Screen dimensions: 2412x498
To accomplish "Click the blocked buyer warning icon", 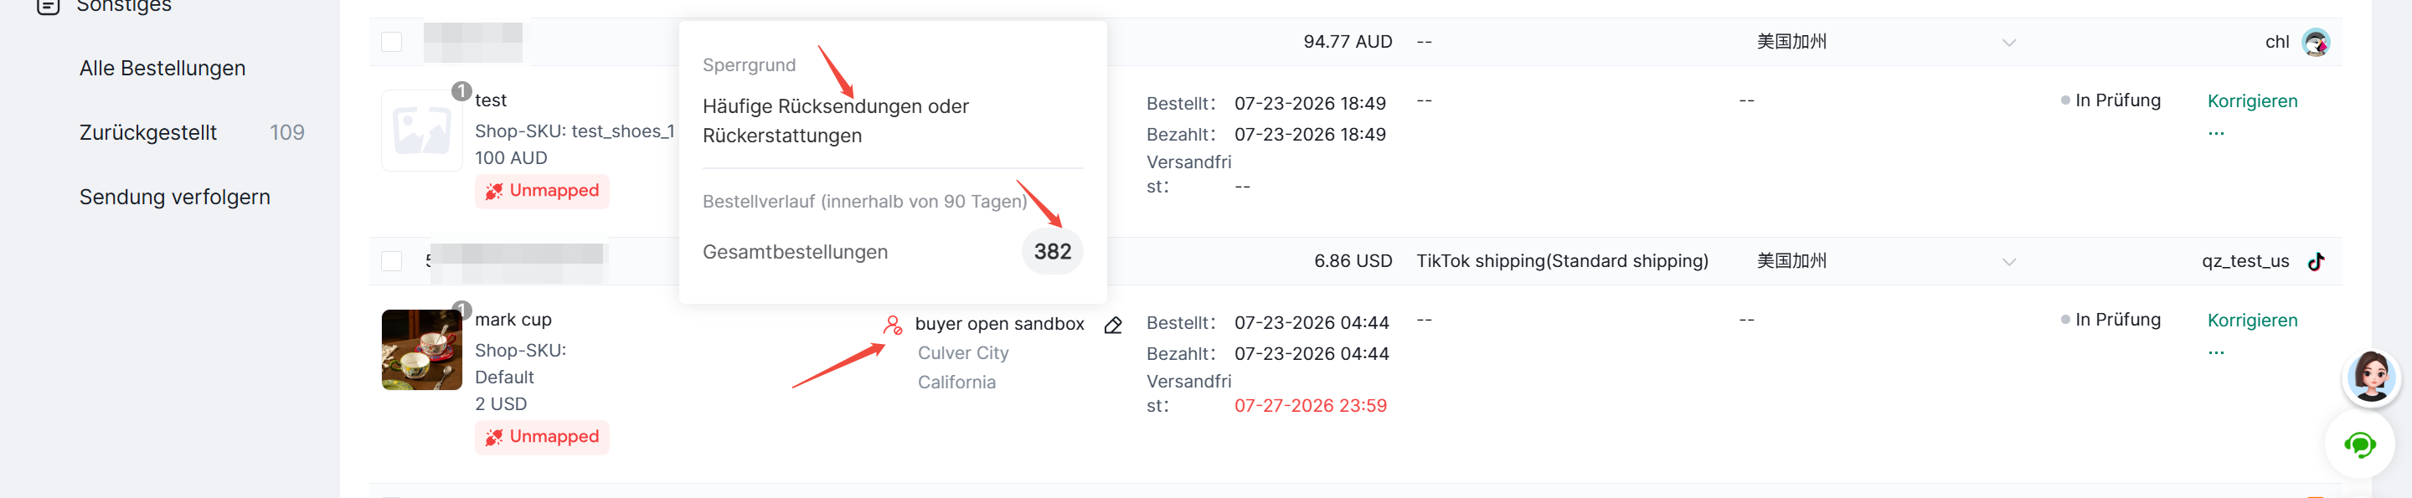I will point(892,325).
